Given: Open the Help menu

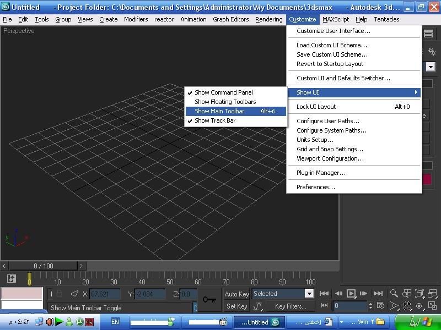Looking at the screenshot, I should (x=362, y=19).
